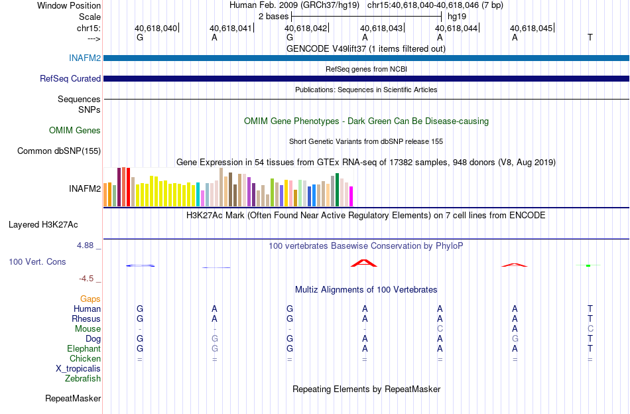This screenshot has width=630, height=414.
Task: Click 'Repeating Elements by RepeatMasker' title
Action: click(366, 389)
